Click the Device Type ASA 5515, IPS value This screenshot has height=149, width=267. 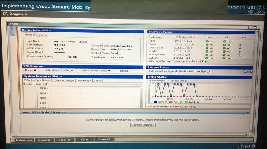(121, 49)
